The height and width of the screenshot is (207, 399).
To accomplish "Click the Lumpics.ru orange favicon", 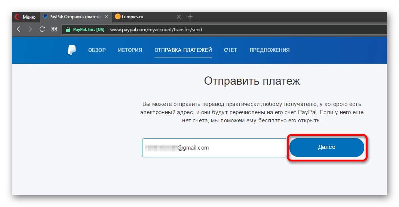I will coord(117,17).
